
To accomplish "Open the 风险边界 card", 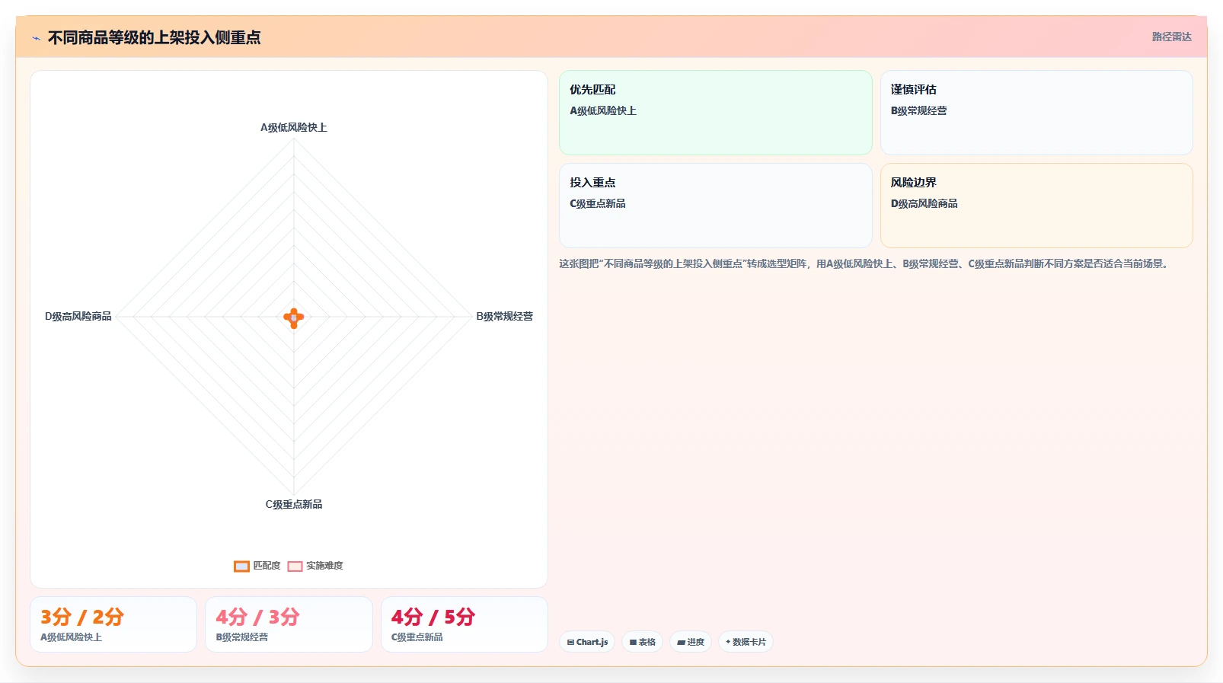I will 1036,206.
